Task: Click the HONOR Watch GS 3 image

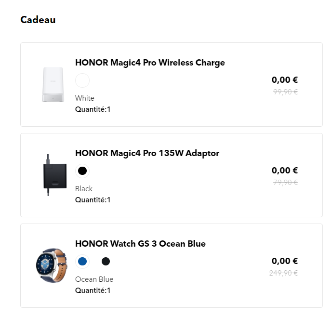Action: click(52, 265)
